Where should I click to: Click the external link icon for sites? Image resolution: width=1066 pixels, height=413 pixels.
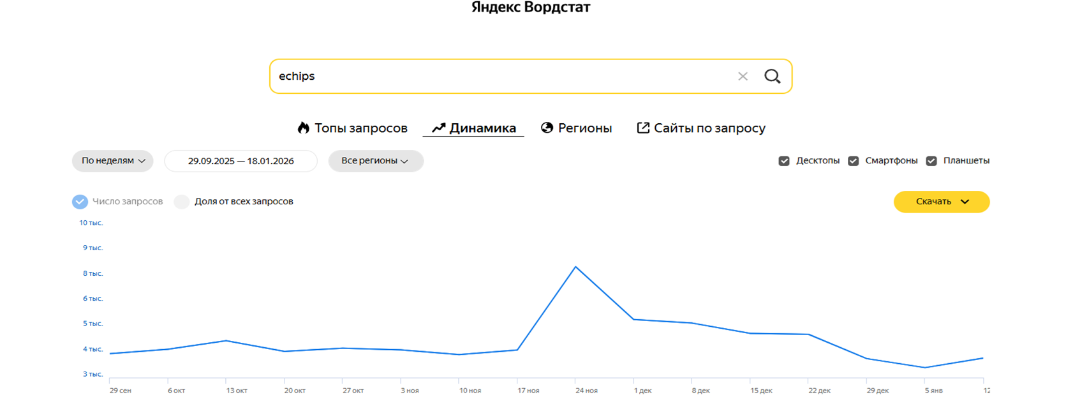pyautogui.click(x=643, y=128)
